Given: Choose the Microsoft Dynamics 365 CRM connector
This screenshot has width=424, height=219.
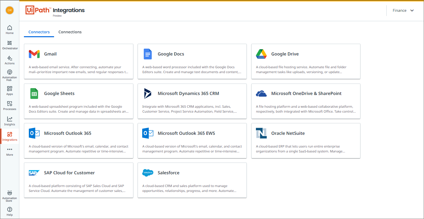Looking at the screenshot, I should pos(192,101).
